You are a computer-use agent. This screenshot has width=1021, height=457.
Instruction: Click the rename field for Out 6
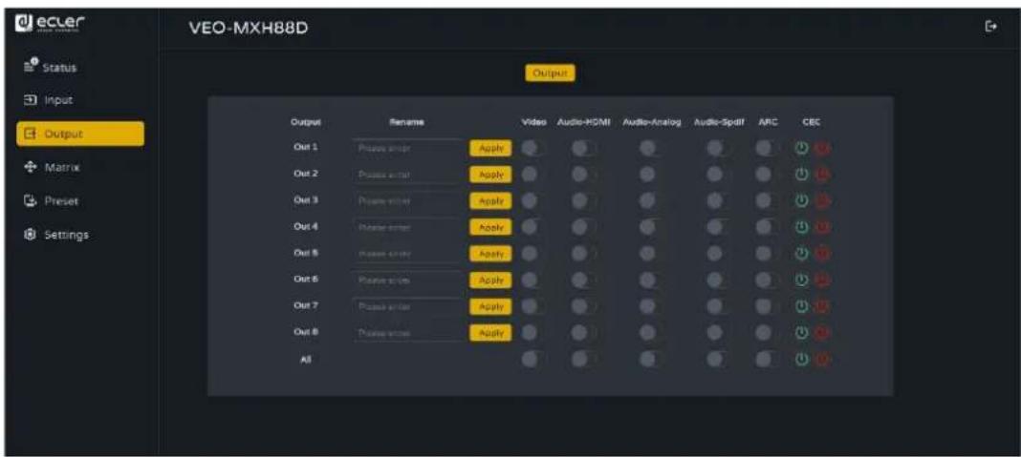coord(409,280)
